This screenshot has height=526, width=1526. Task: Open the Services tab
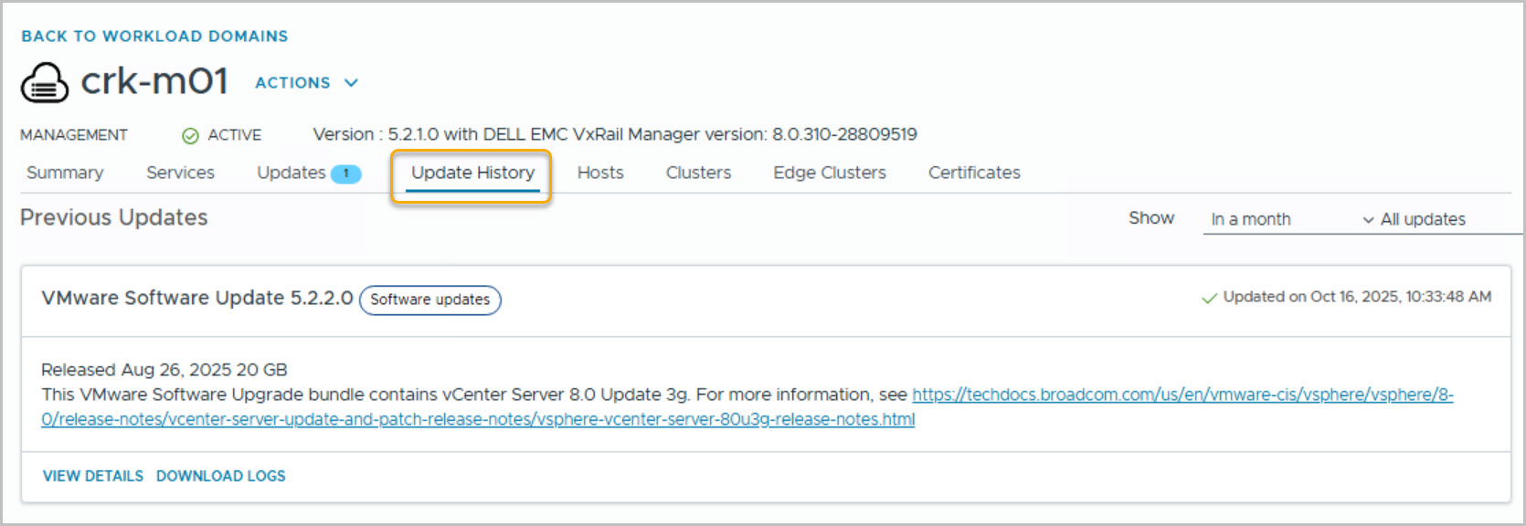click(180, 173)
